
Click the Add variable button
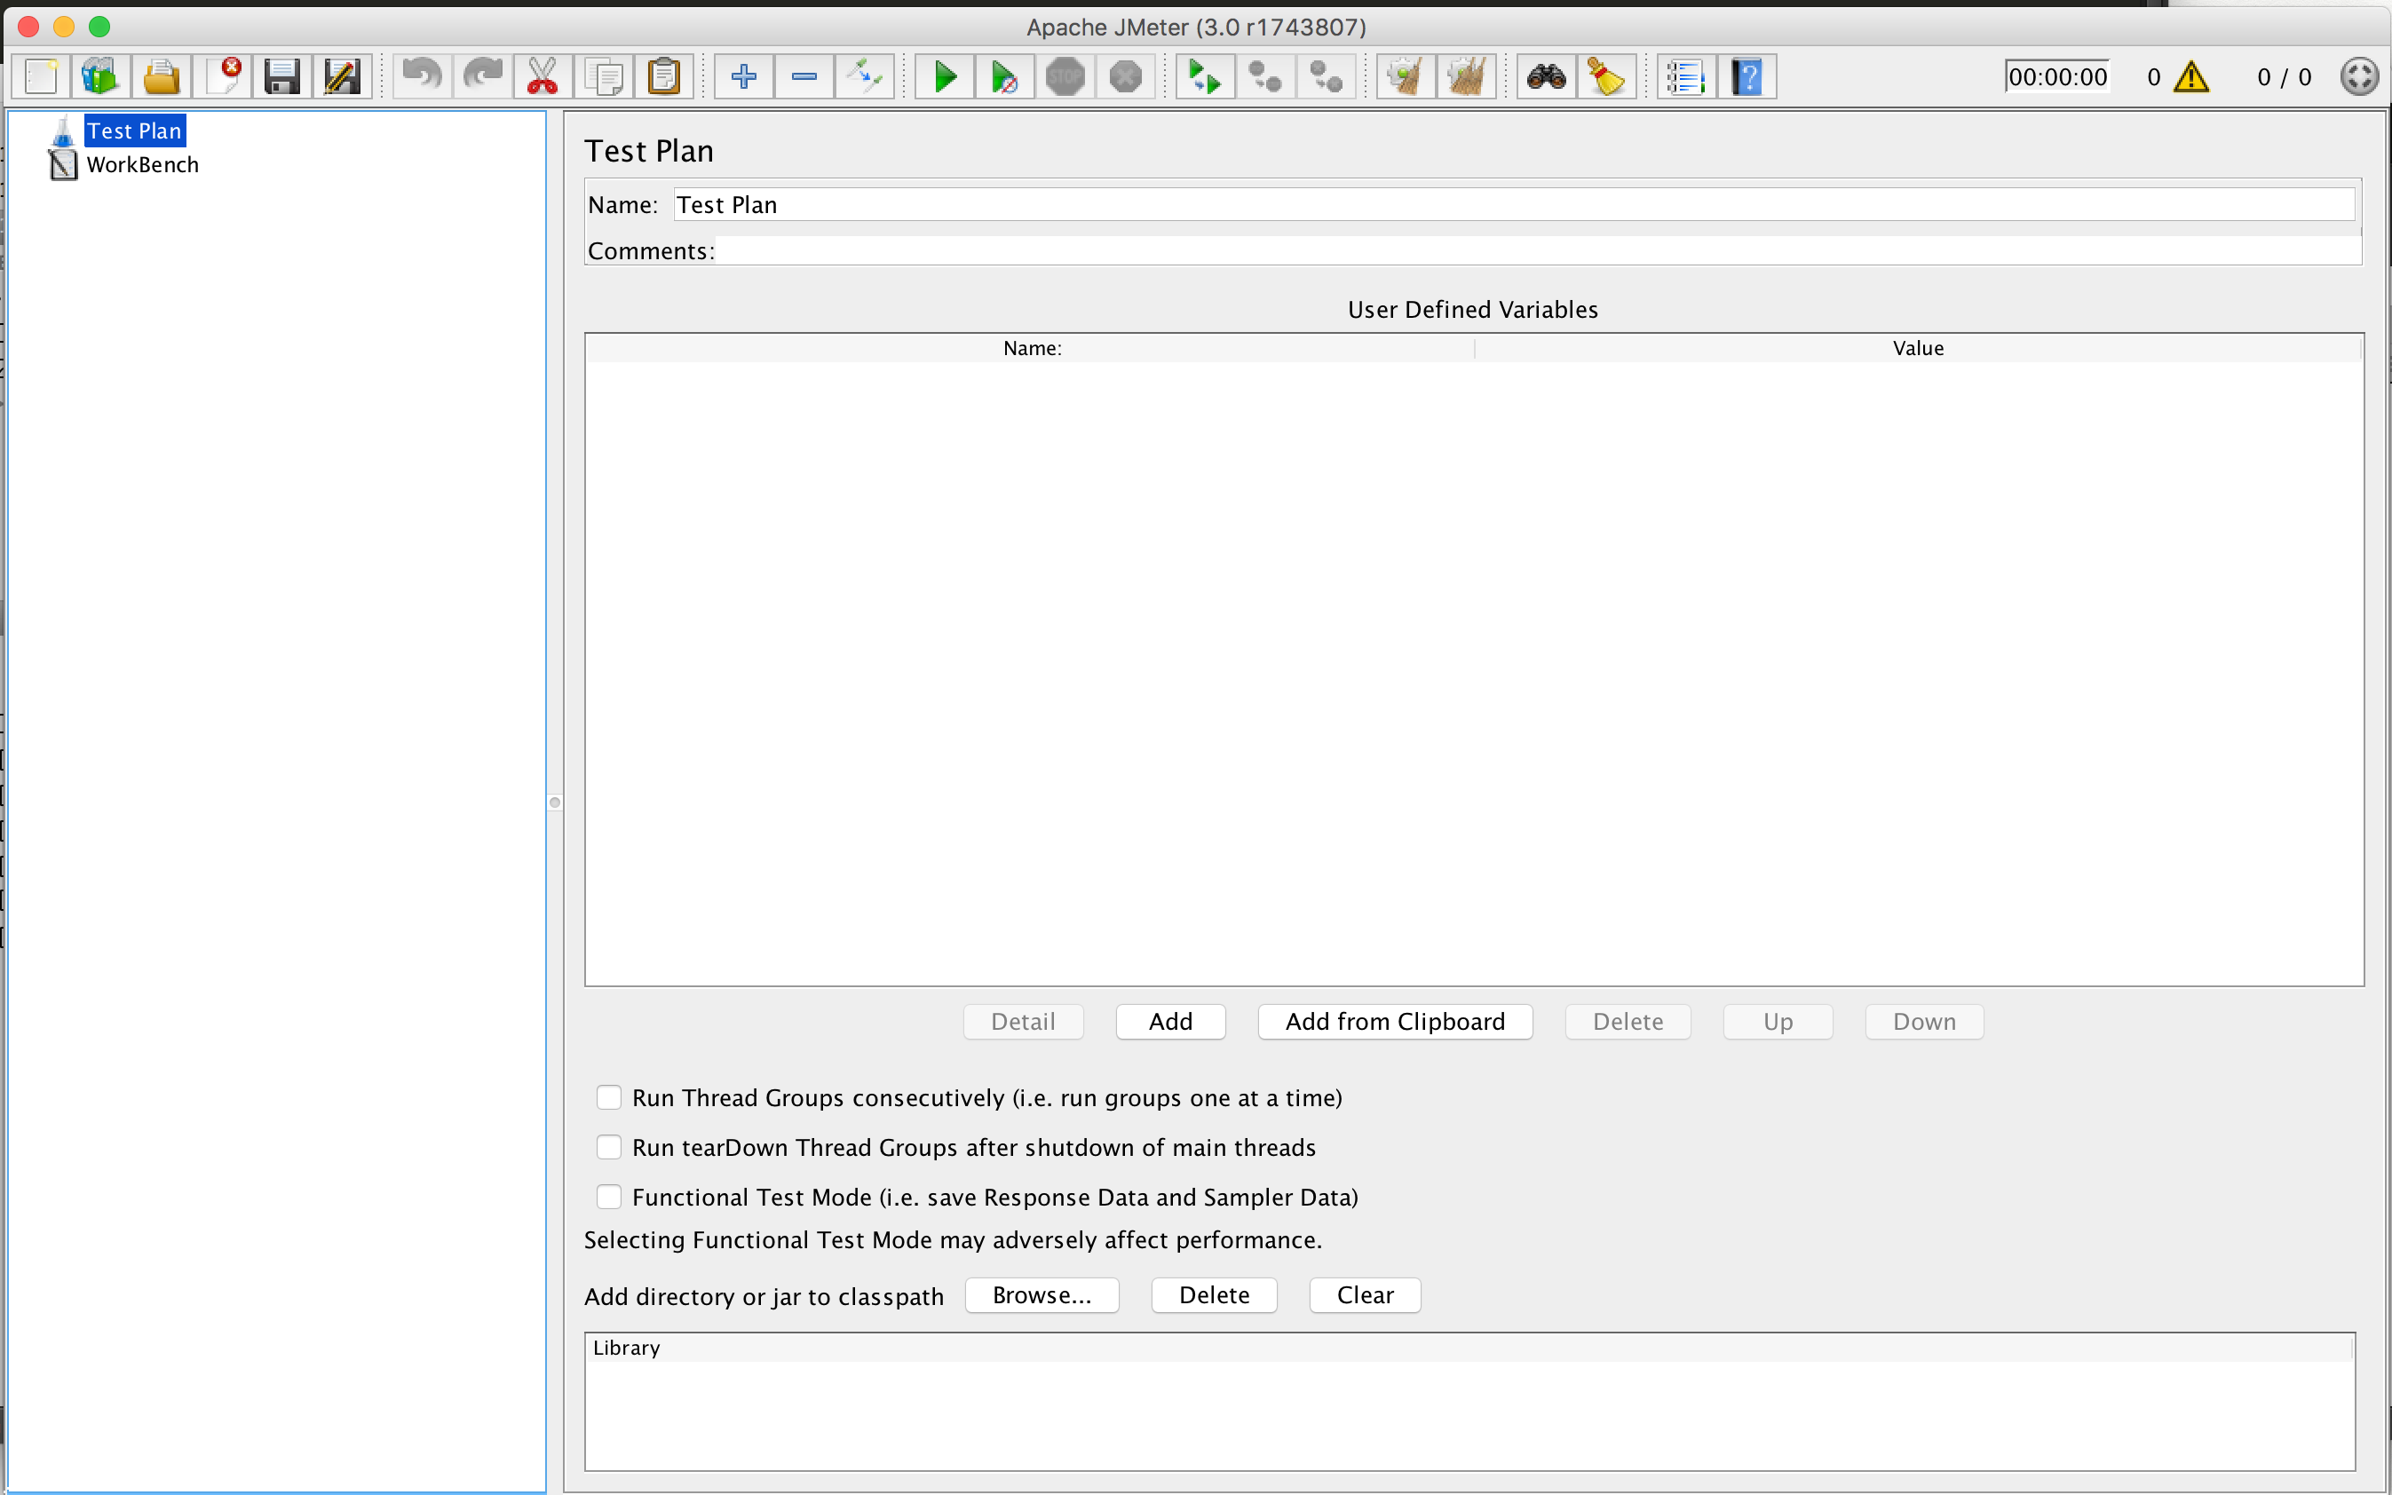pos(1171,1022)
